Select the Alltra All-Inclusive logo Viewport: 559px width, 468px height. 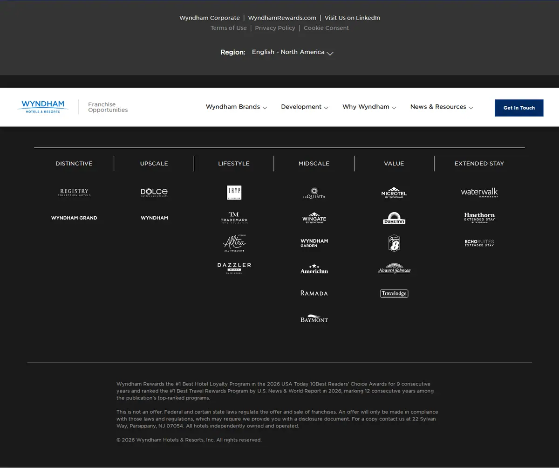(234, 243)
